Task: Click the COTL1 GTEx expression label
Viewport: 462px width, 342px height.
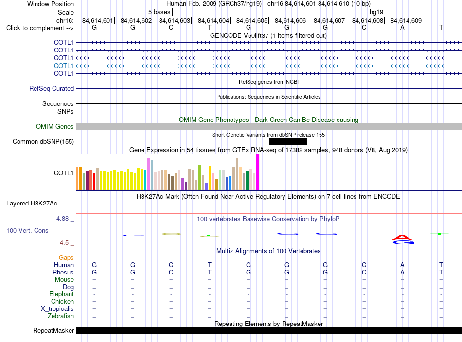Action: tap(63, 173)
